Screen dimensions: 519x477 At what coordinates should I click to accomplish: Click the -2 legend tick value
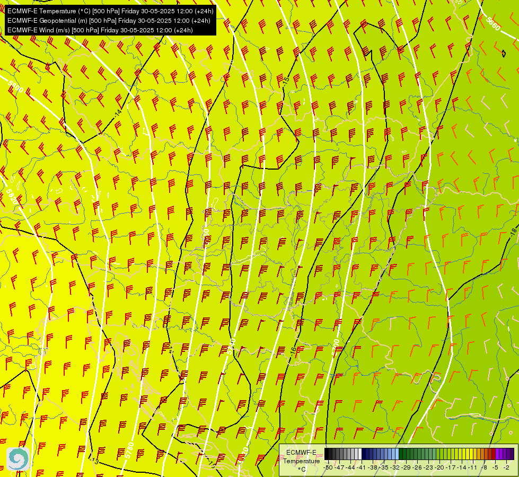tap(506, 467)
